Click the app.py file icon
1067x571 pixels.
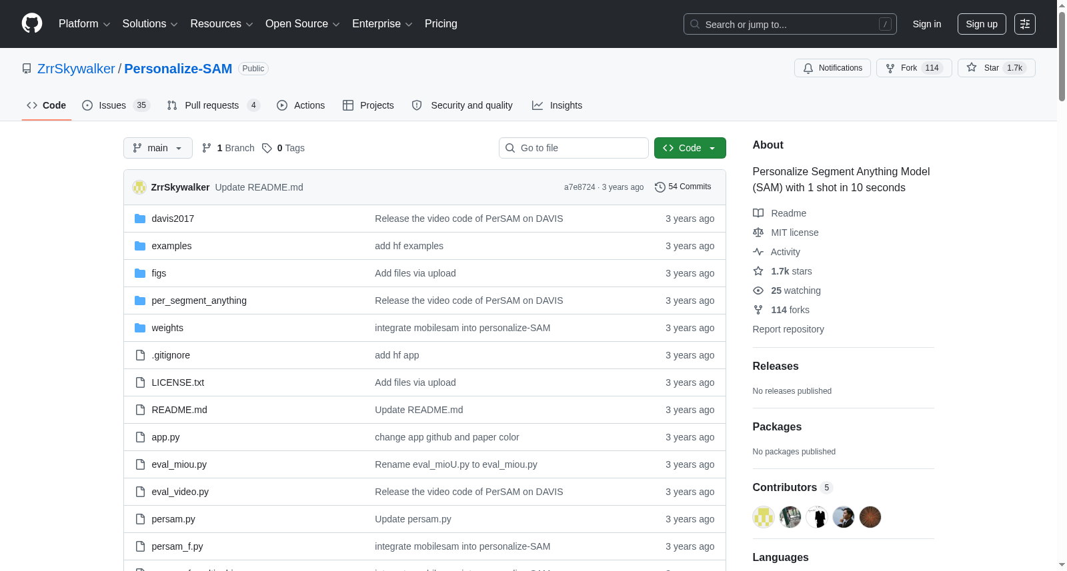[140, 437]
